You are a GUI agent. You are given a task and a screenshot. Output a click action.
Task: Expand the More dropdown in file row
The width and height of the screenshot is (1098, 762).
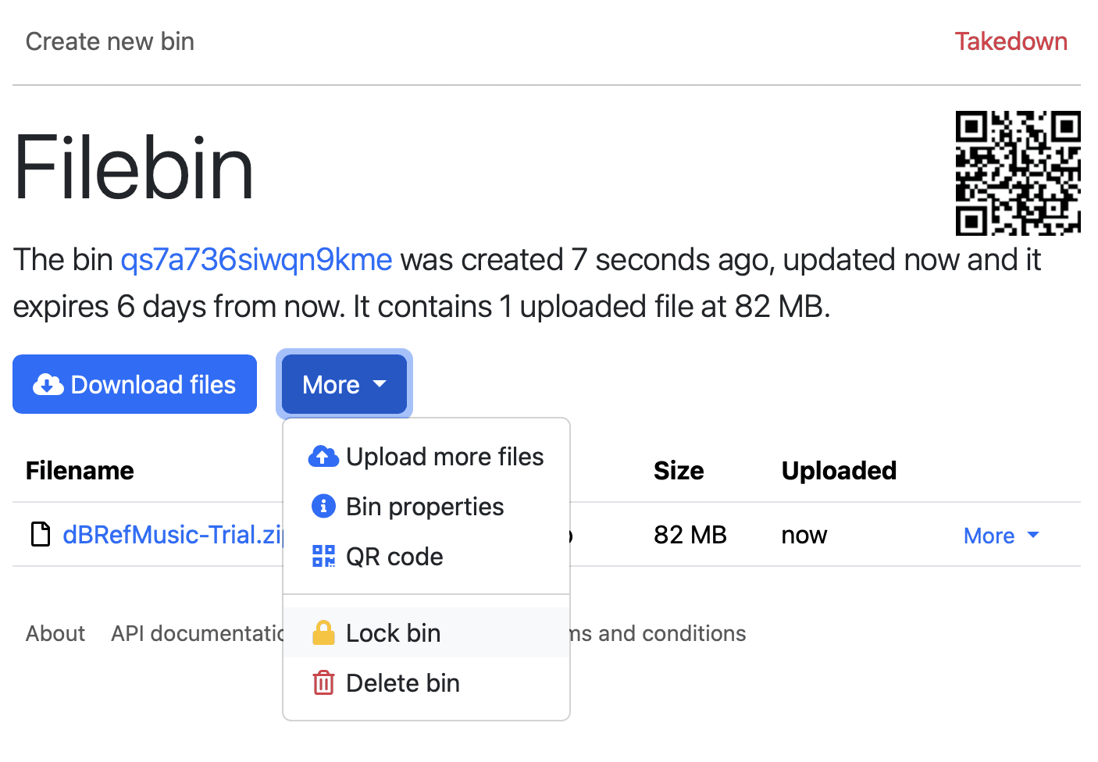[x=1001, y=536]
